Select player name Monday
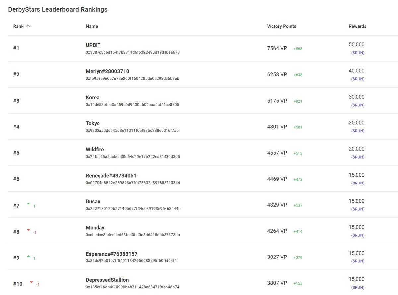Screen dimensions: 398x295 click(95, 228)
